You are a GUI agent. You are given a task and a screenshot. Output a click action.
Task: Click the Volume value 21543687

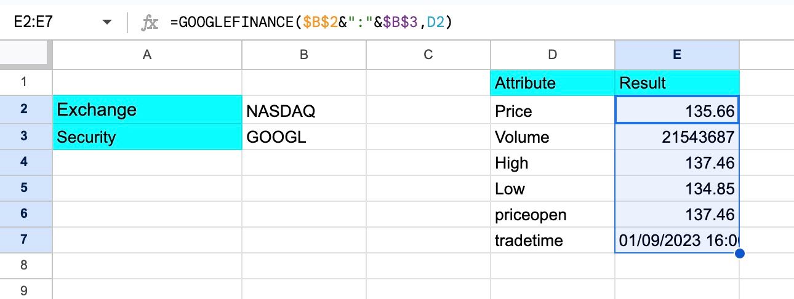coord(676,137)
